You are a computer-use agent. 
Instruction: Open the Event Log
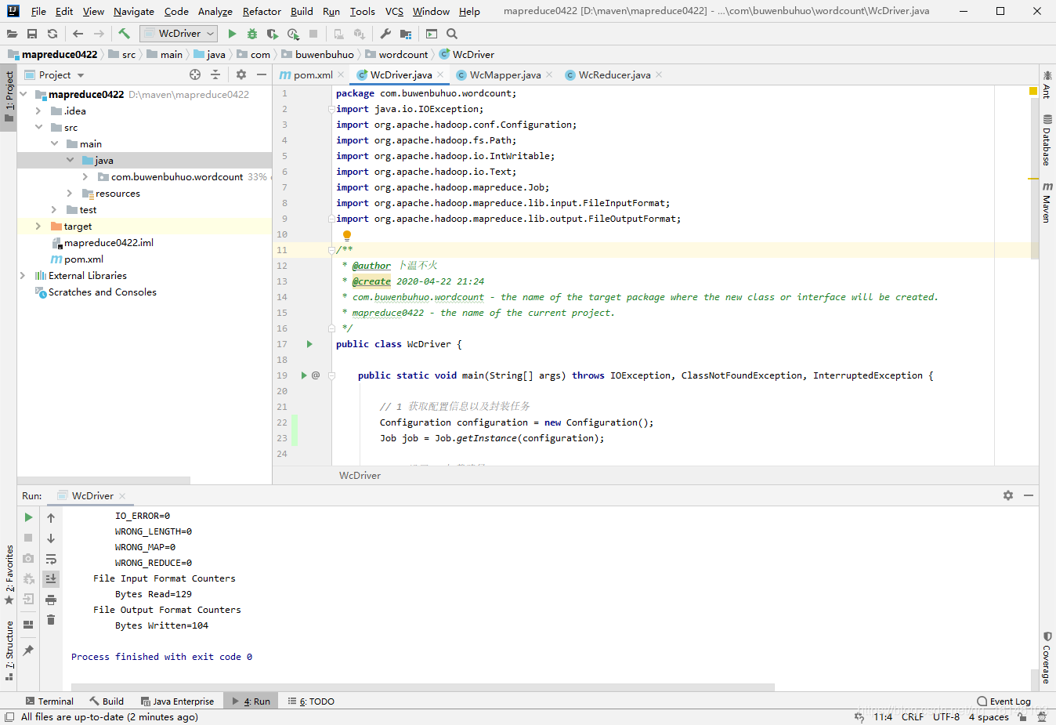pos(1004,701)
